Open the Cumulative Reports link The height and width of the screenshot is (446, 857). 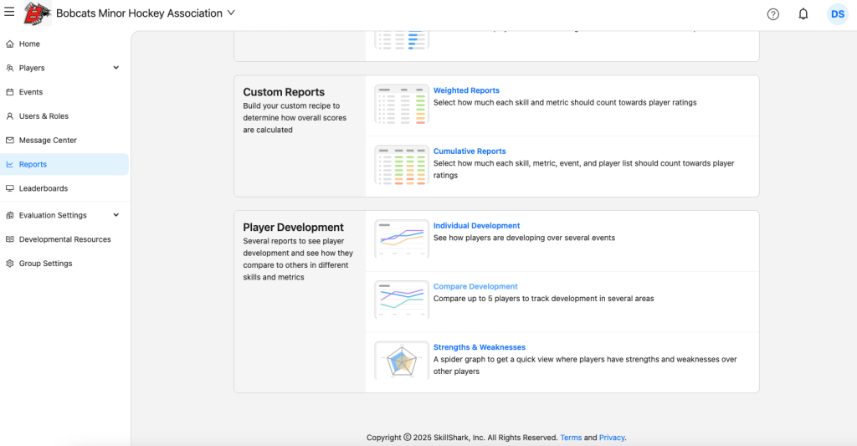pyautogui.click(x=470, y=151)
